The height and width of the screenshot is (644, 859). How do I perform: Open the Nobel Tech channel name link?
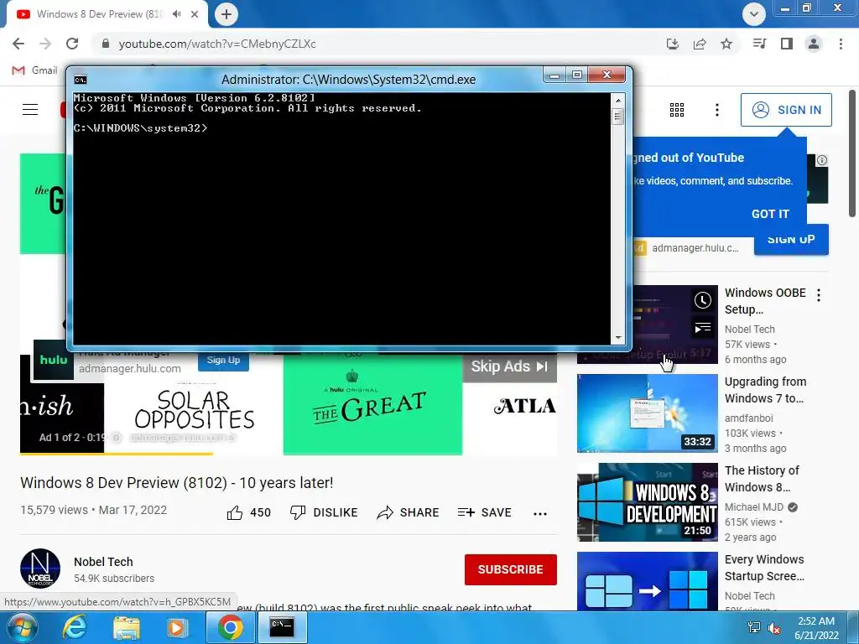point(103,562)
